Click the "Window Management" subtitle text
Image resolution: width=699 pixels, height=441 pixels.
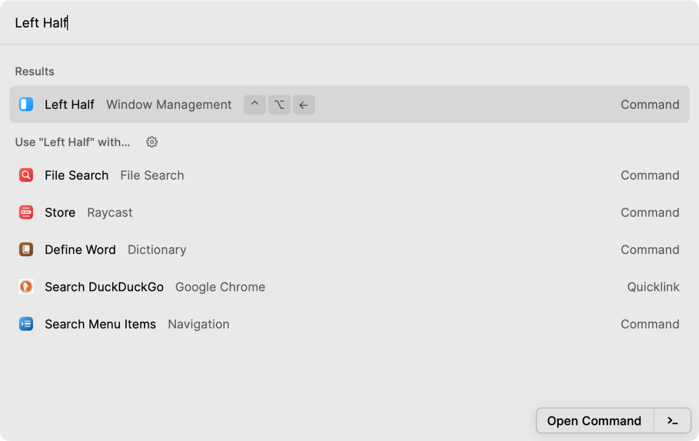coord(169,105)
